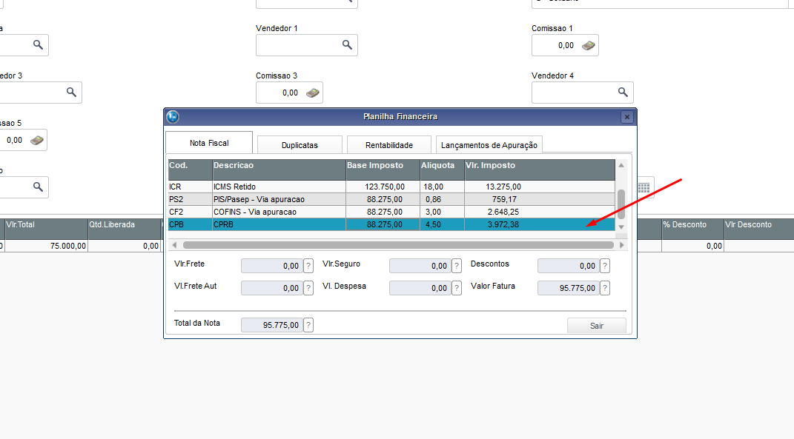
Task: Click the Vl.Frete Aut value field
Action: [x=271, y=288]
